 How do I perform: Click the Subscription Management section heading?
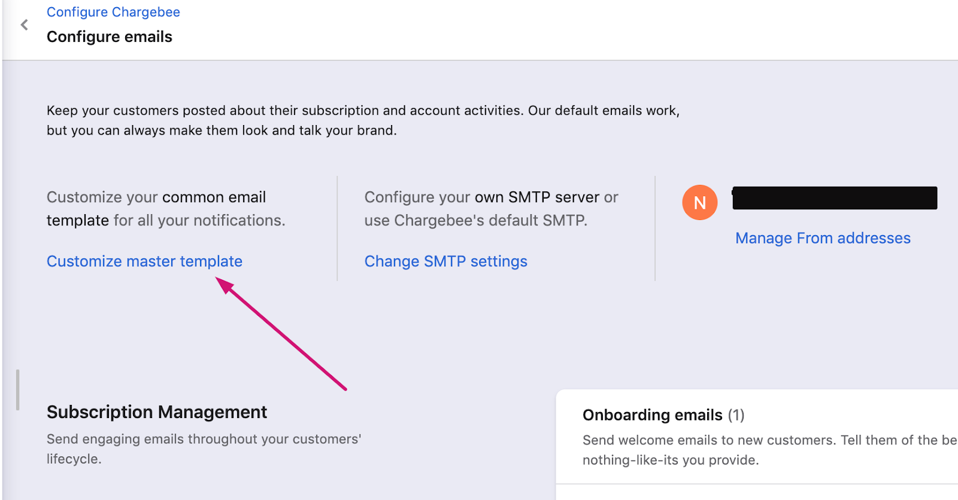pyautogui.click(x=157, y=412)
